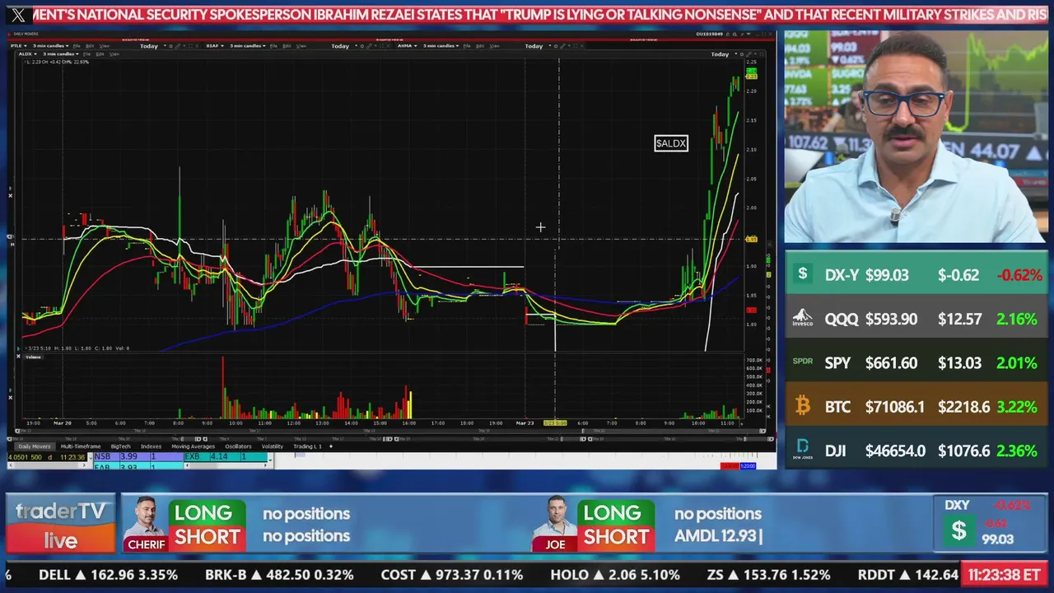Open the Edit menu of PTLE chart
Viewport: 1054px width, 593px height.
tap(90, 46)
